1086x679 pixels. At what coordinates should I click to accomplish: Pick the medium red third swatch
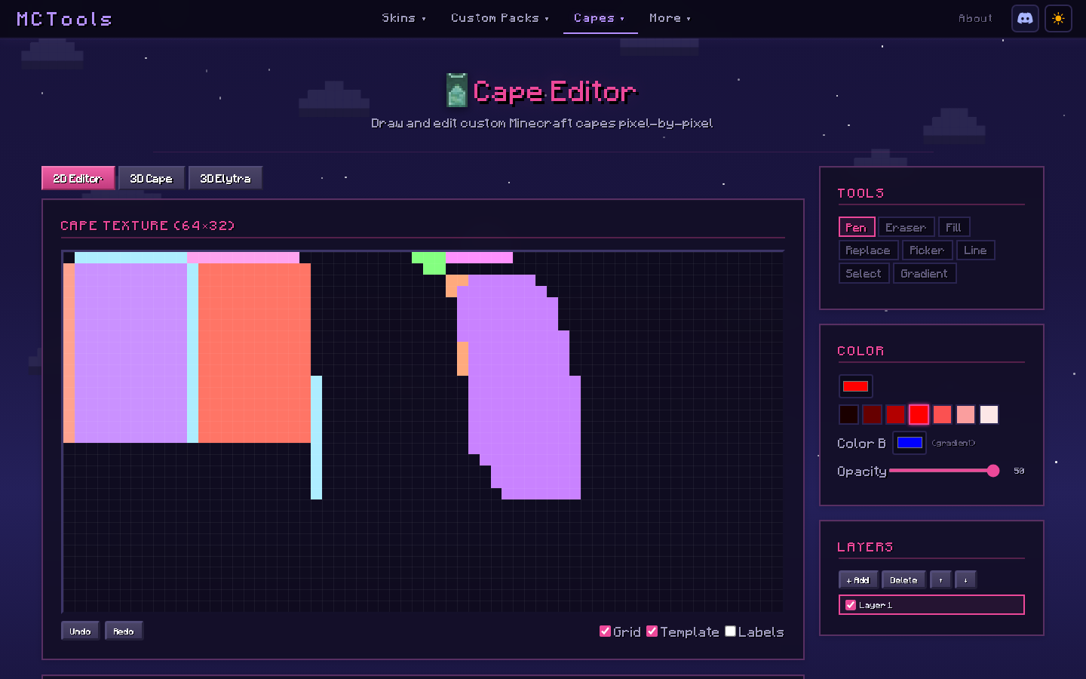[895, 414]
